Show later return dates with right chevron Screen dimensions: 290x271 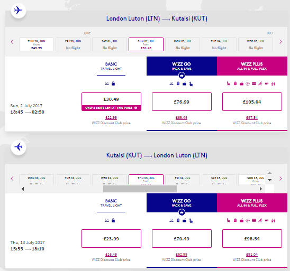click(280, 179)
